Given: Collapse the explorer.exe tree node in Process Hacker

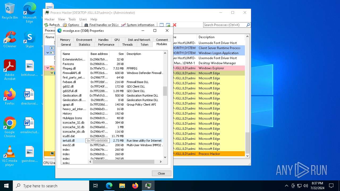Looking at the screenshot, I should [48, 68].
